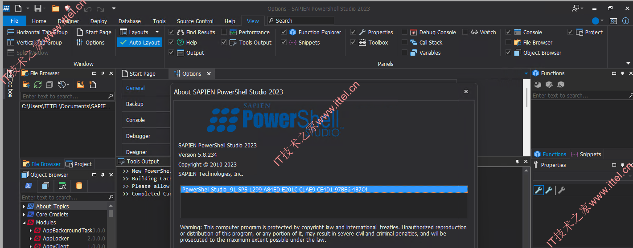Screen dimensions: 633x248
Task: Click the collapse-all icon in File Browser toolbar
Action: point(49,85)
